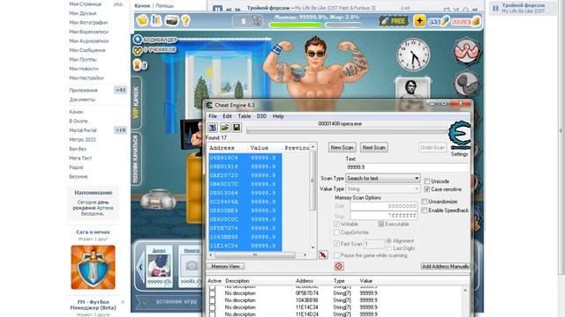Viewport: 565px width, 317px height.
Task: Click the Cheat Engine logo above Settings
Action: 459,136
